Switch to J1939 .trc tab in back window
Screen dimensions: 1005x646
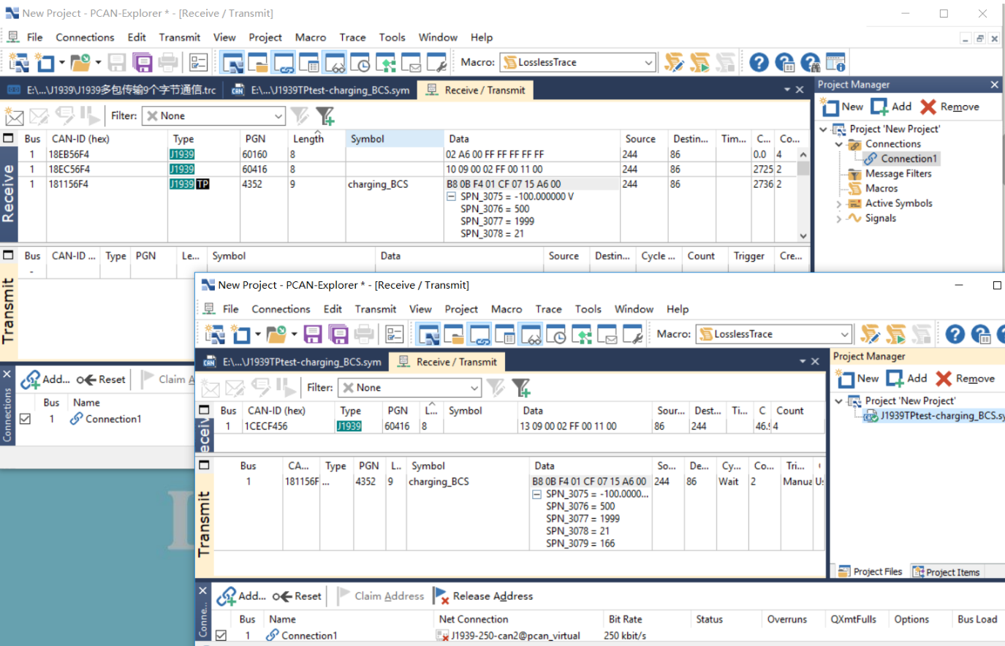click(112, 90)
